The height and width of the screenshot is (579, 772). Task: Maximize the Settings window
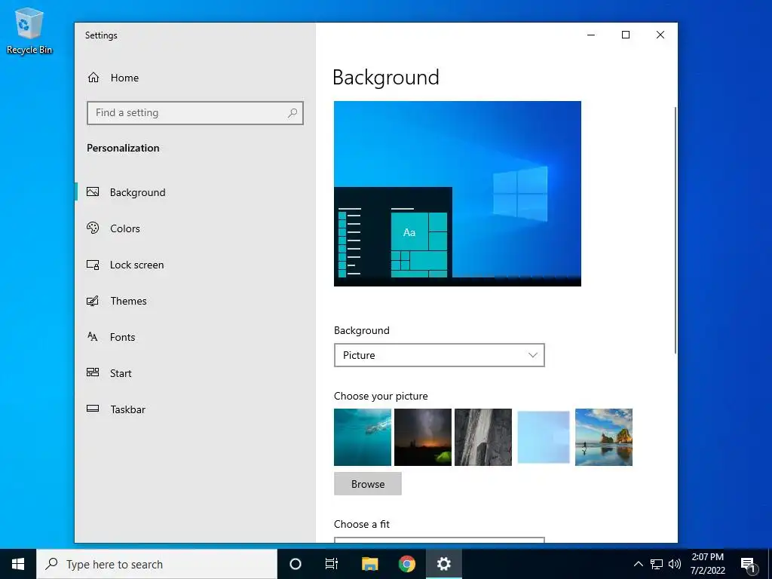626,35
